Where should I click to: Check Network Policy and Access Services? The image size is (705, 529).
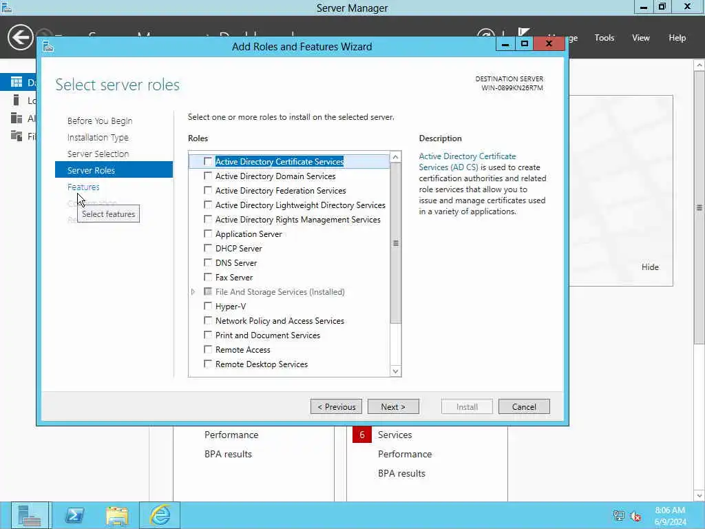(x=208, y=320)
